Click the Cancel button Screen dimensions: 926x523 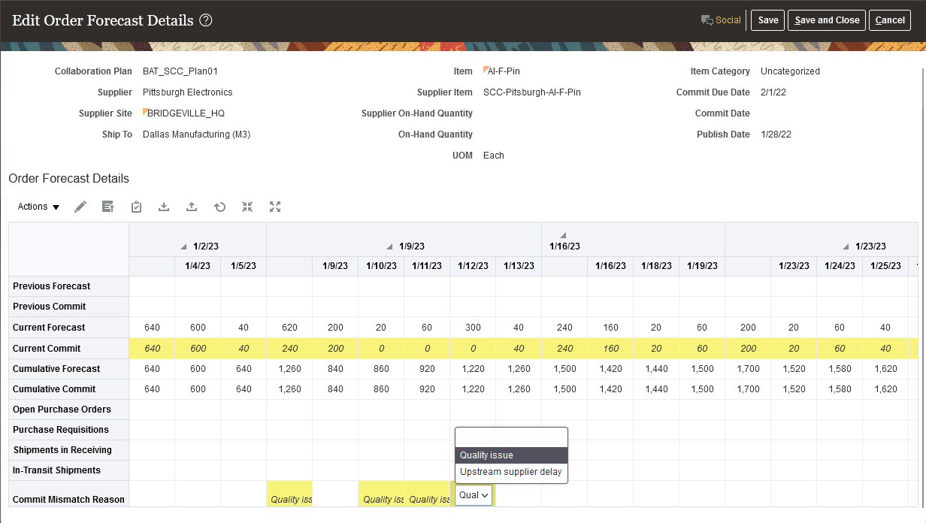coord(890,20)
